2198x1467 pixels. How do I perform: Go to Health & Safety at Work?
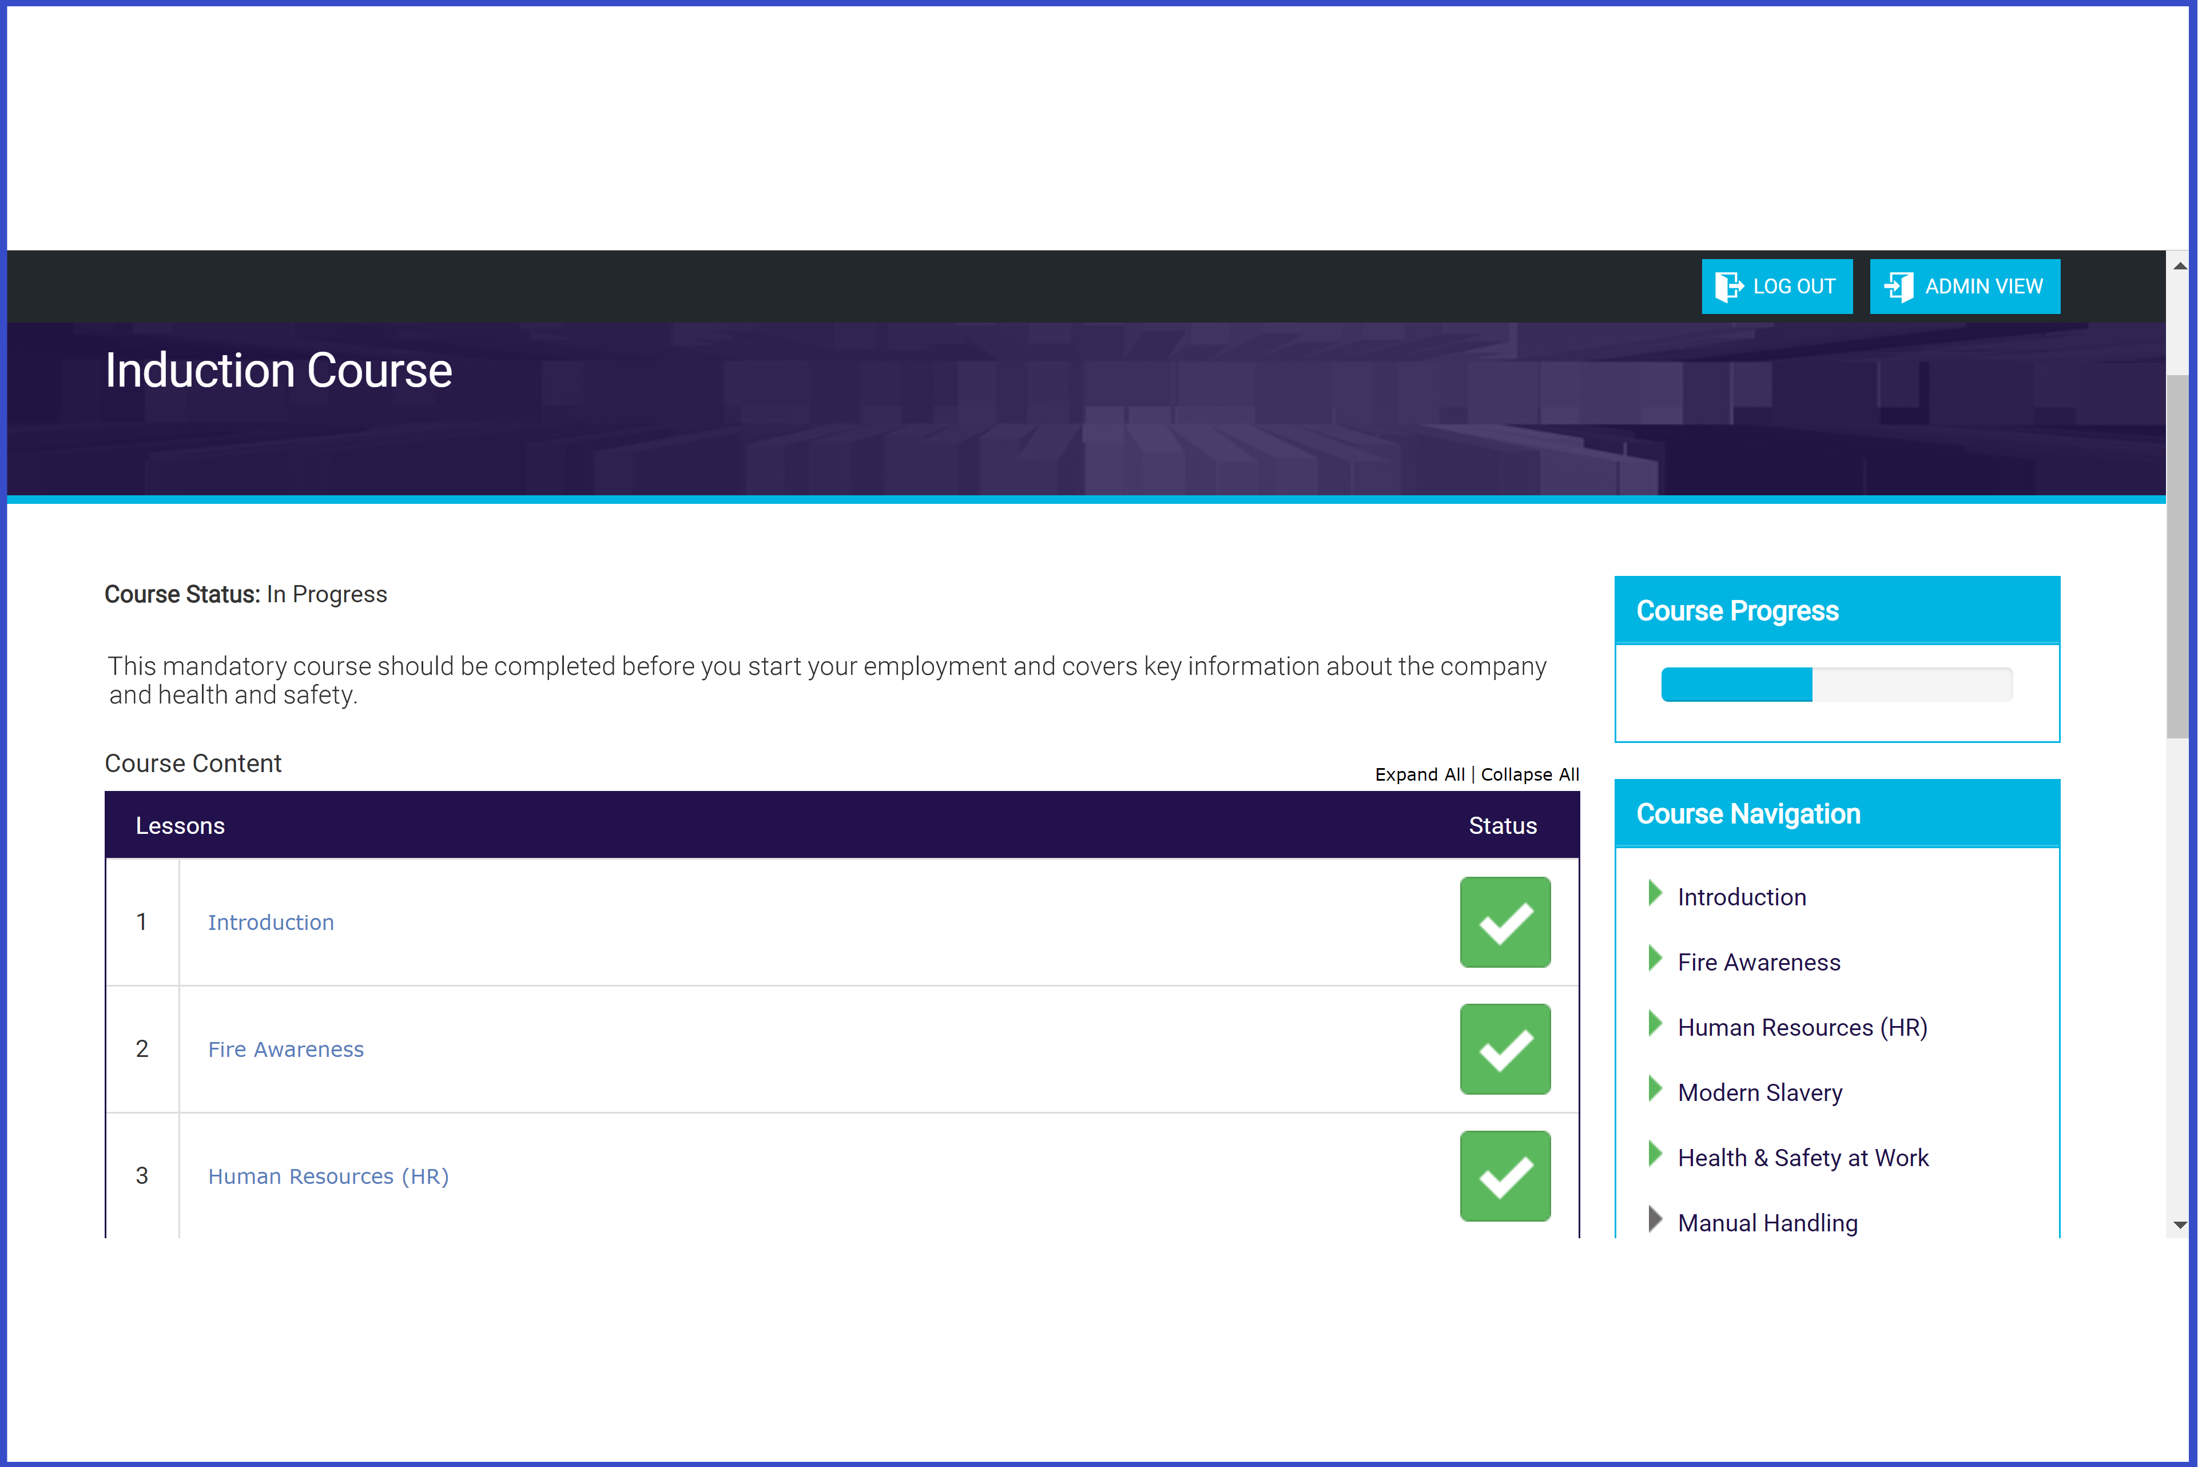coord(1803,1158)
